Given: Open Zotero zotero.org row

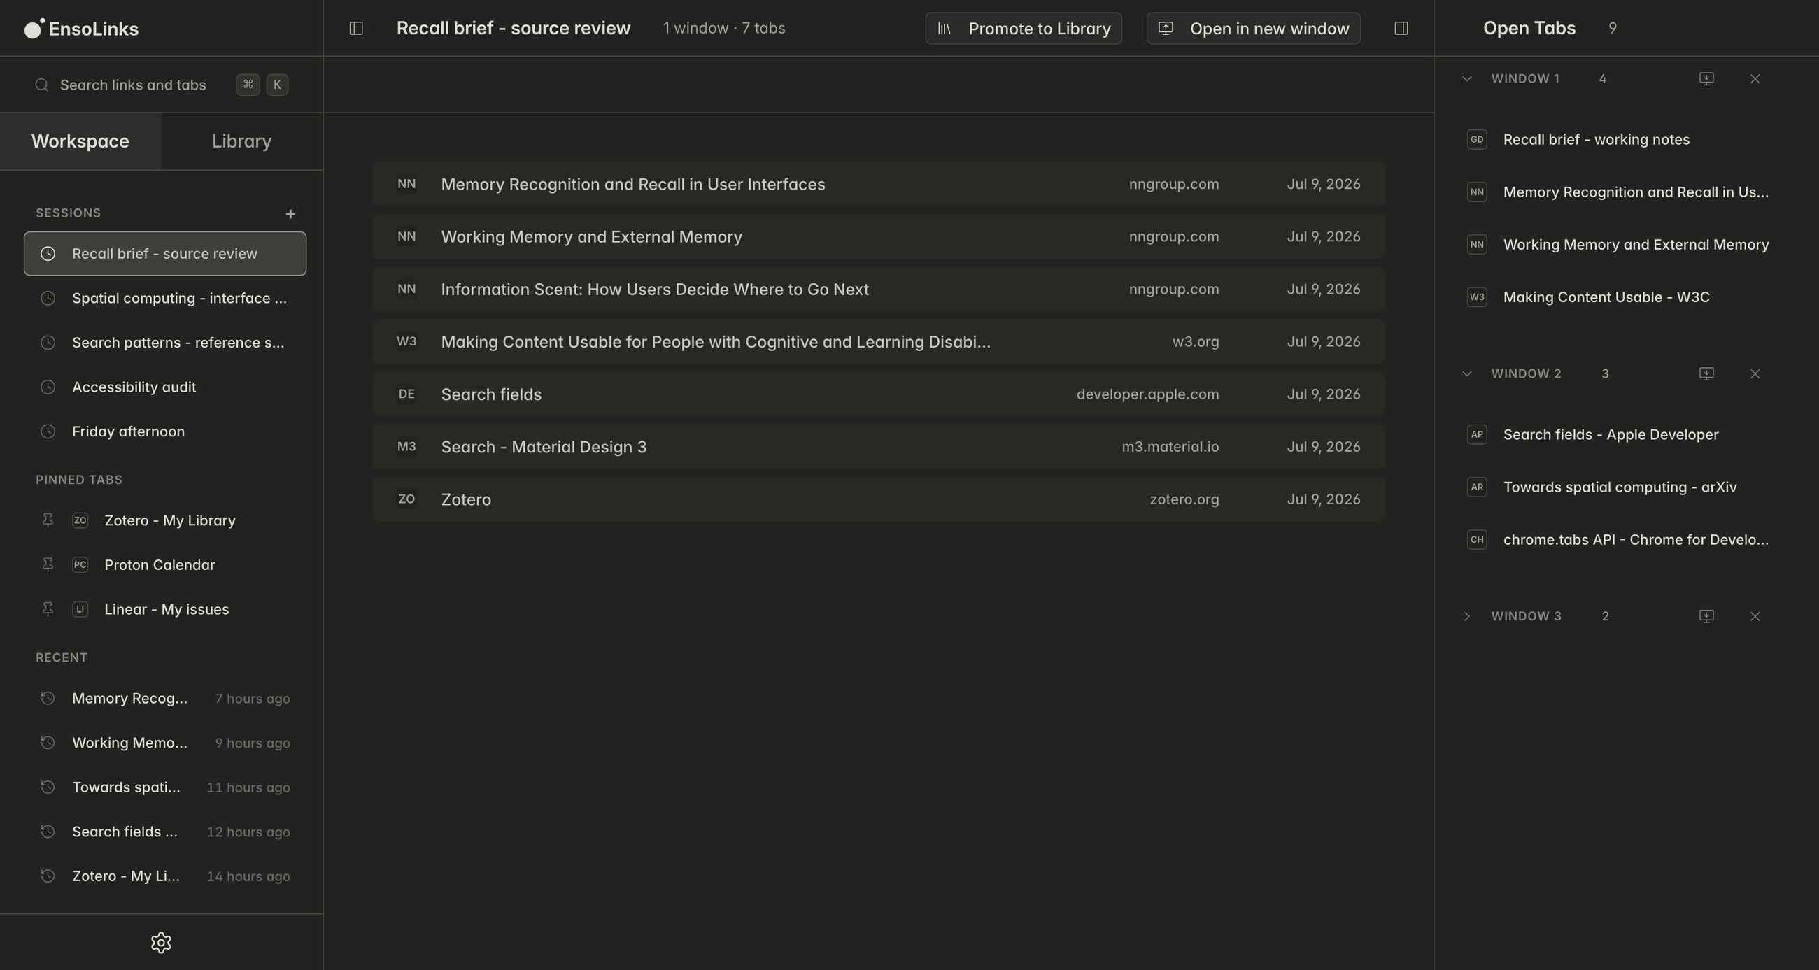Looking at the screenshot, I should 879,499.
